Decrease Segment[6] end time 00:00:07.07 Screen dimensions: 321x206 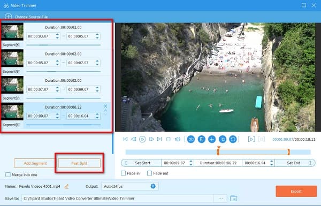97,65
